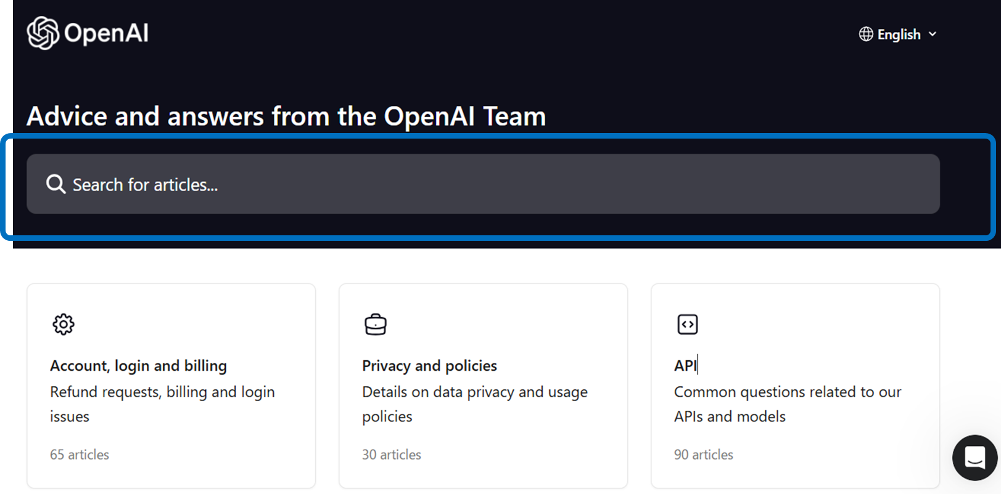Viewport: 1001px width, 494px height.
Task: Open the API collection title
Action: [685, 366]
